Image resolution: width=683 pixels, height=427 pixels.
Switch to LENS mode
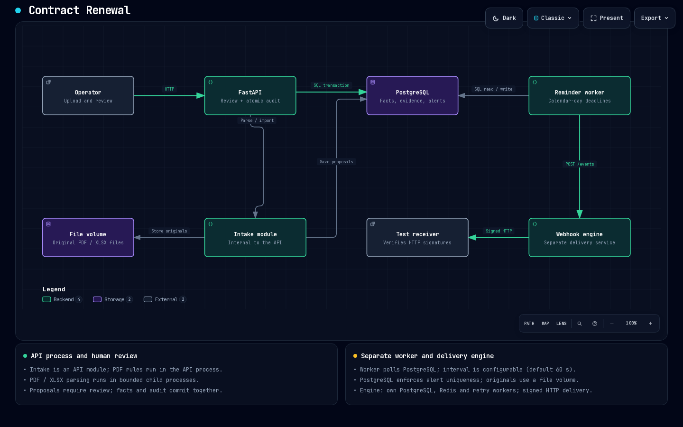[x=562, y=324]
